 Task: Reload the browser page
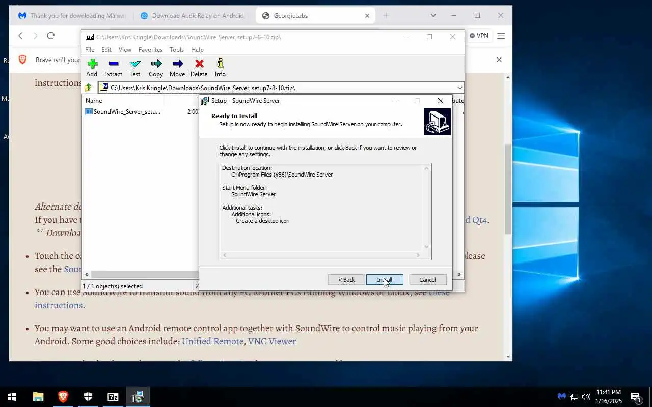click(50, 36)
